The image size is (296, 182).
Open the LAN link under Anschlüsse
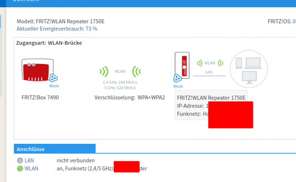coord(29,161)
